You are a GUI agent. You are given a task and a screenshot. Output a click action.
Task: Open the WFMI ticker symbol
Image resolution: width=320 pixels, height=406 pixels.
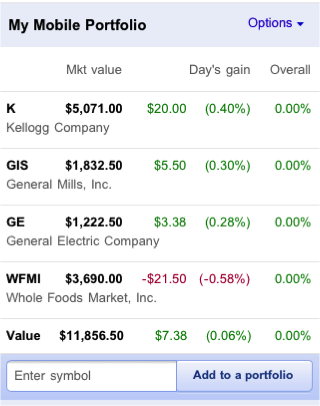click(x=23, y=279)
